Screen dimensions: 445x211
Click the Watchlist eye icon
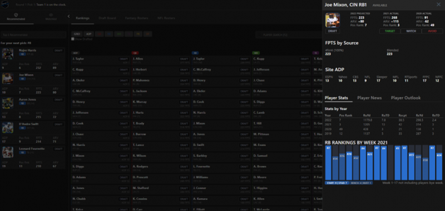coord(51,15)
